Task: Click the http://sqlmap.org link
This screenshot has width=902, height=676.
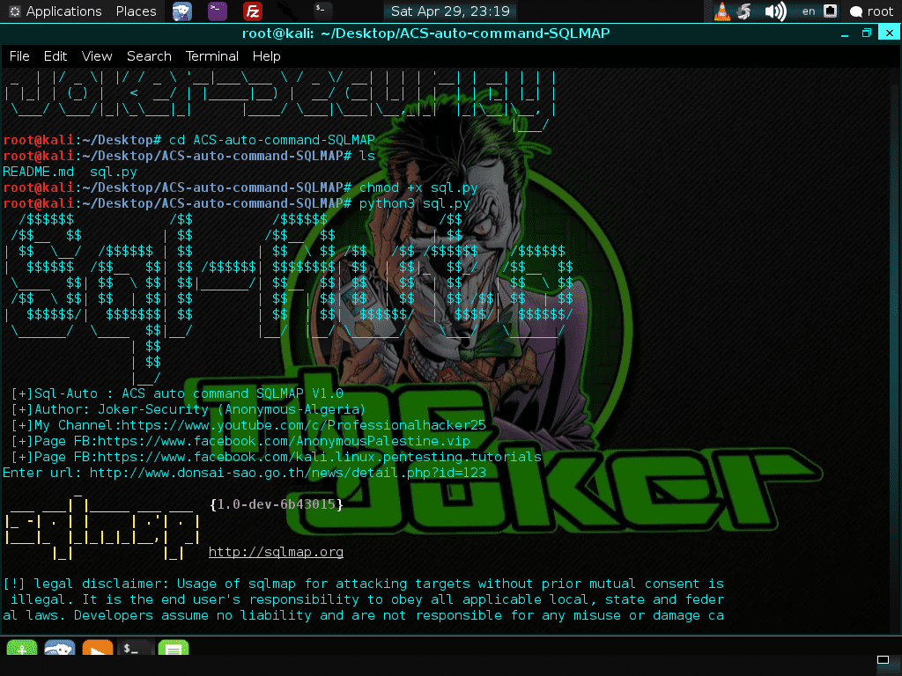Action: click(276, 552)
